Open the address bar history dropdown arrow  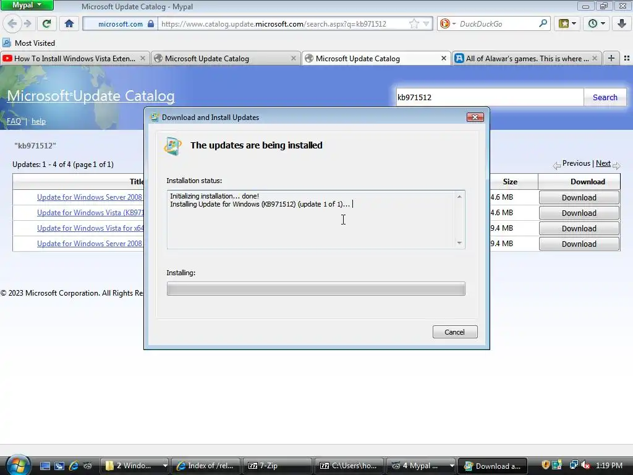click(x=426, y=24)
